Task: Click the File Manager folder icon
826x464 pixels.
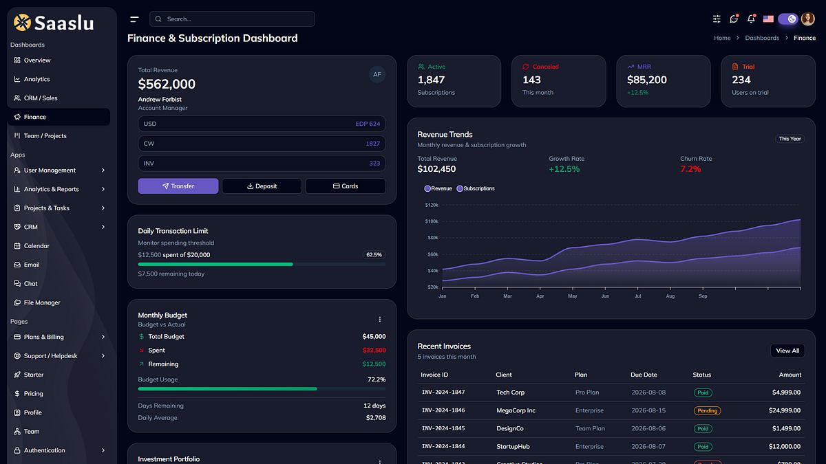Action: (17, 302)
